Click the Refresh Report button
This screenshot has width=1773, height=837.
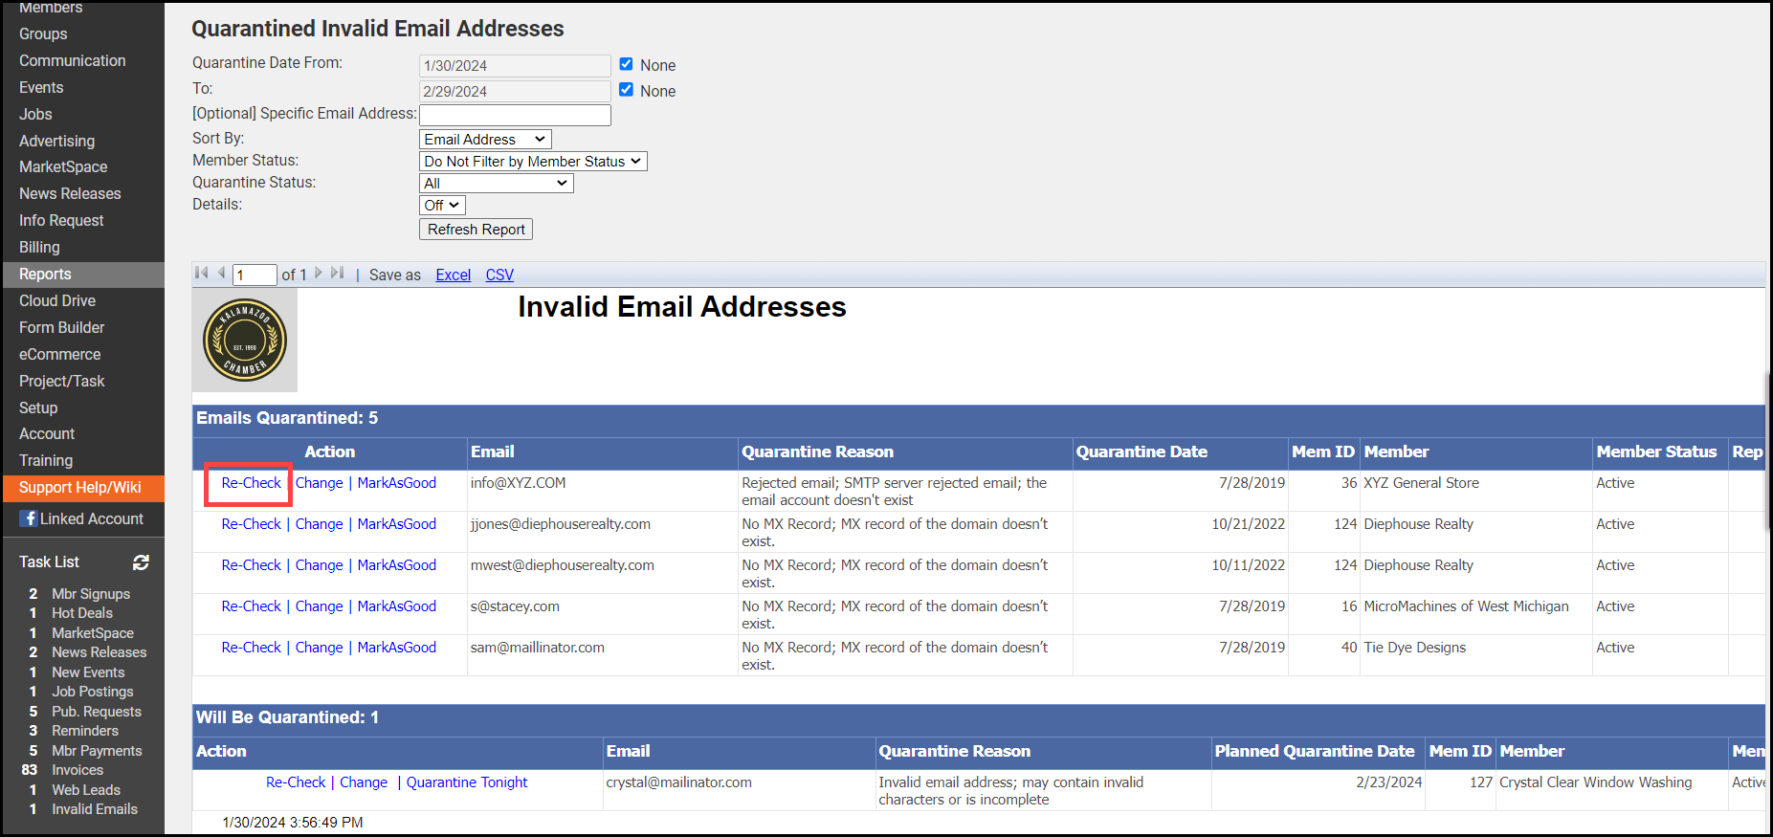pyautogui.click(x=476, y=230)
